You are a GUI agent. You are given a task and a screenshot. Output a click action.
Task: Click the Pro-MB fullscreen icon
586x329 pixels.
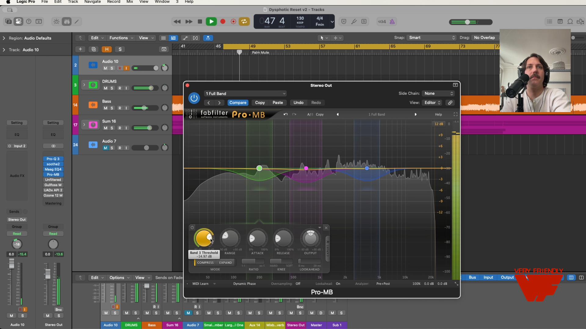click(455, 114)
